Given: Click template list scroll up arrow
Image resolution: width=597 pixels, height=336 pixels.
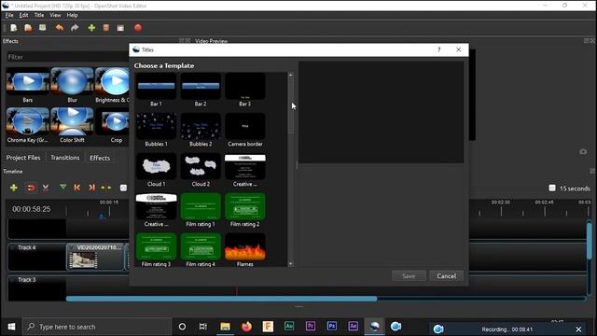Looking at the screenshot, I should (x=291, y=75).
